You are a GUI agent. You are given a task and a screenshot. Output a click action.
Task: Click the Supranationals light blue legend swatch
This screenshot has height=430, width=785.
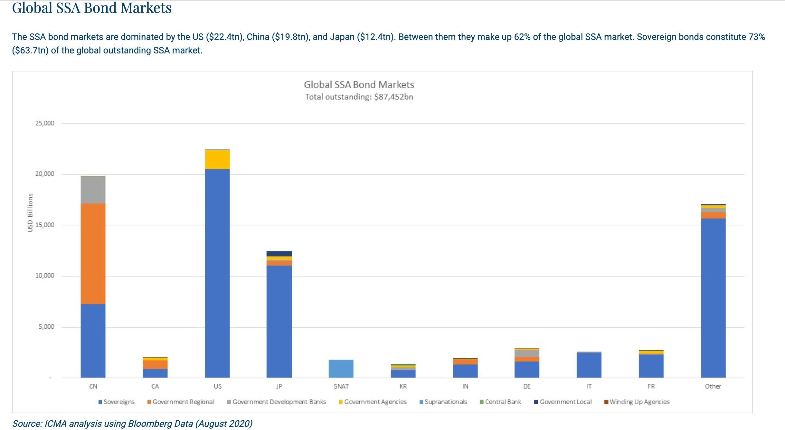click(421, 402)
